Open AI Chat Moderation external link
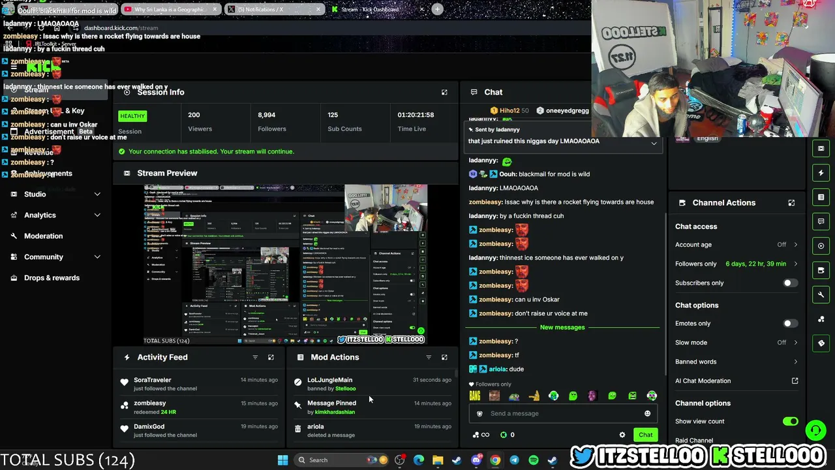This screenshot has height=470, width=835. coord(795,381)
